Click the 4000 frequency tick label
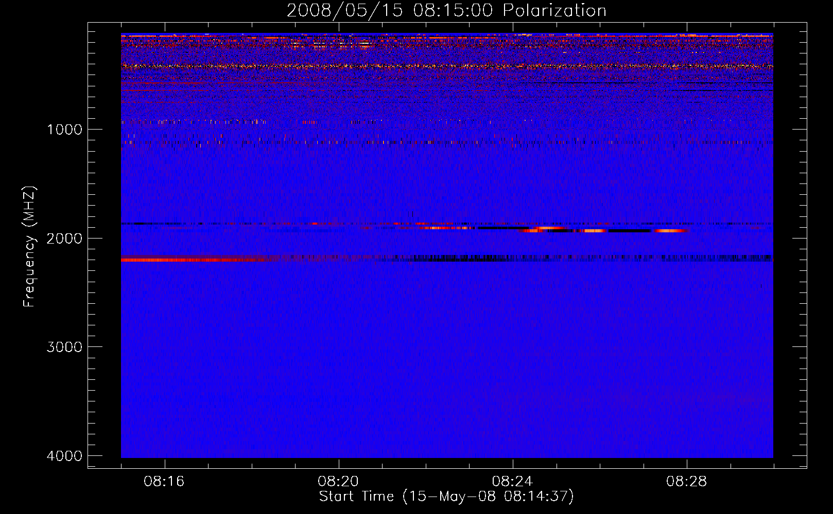Screen dimensions: 833x514 (x=64, y=456)
